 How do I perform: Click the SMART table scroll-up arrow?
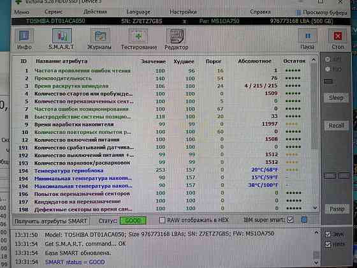(x=314, y=60)
